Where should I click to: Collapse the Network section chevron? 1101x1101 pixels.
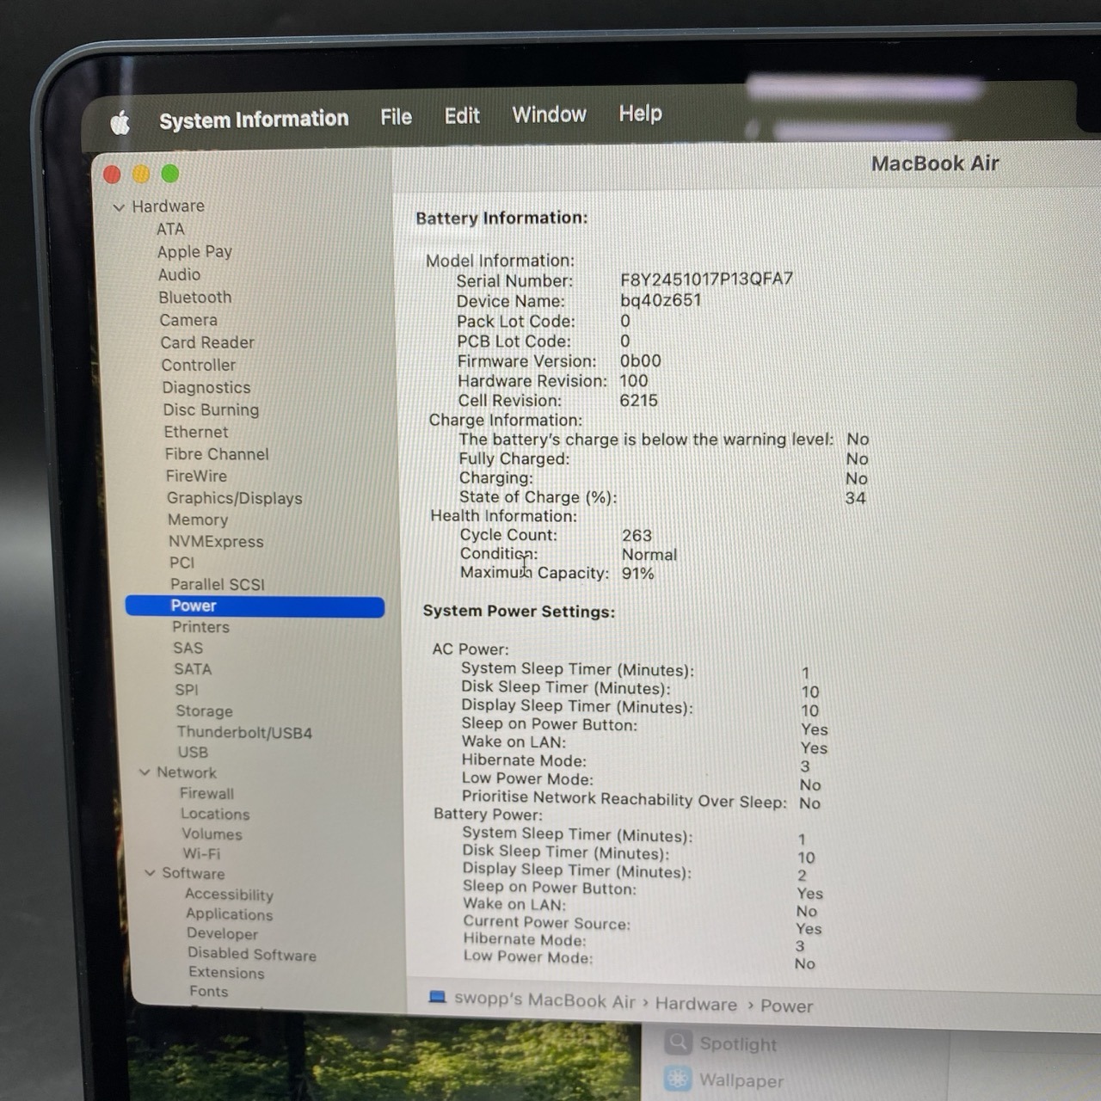point(145,772)
